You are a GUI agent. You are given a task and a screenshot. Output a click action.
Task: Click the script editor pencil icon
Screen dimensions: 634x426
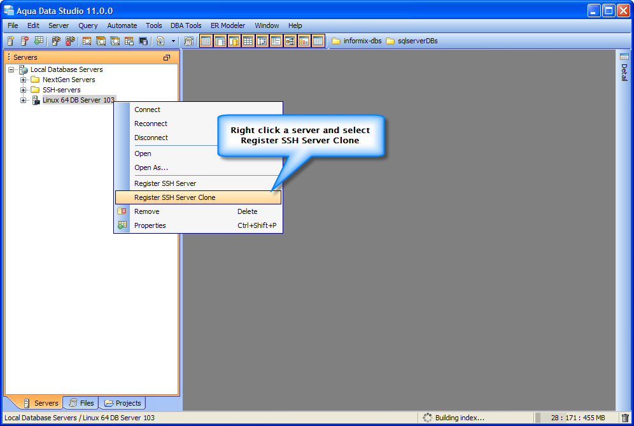coord(160,41)
